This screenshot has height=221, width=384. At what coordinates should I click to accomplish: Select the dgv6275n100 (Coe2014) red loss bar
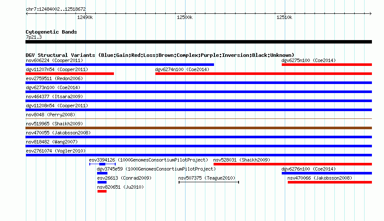tap(327, 65)
